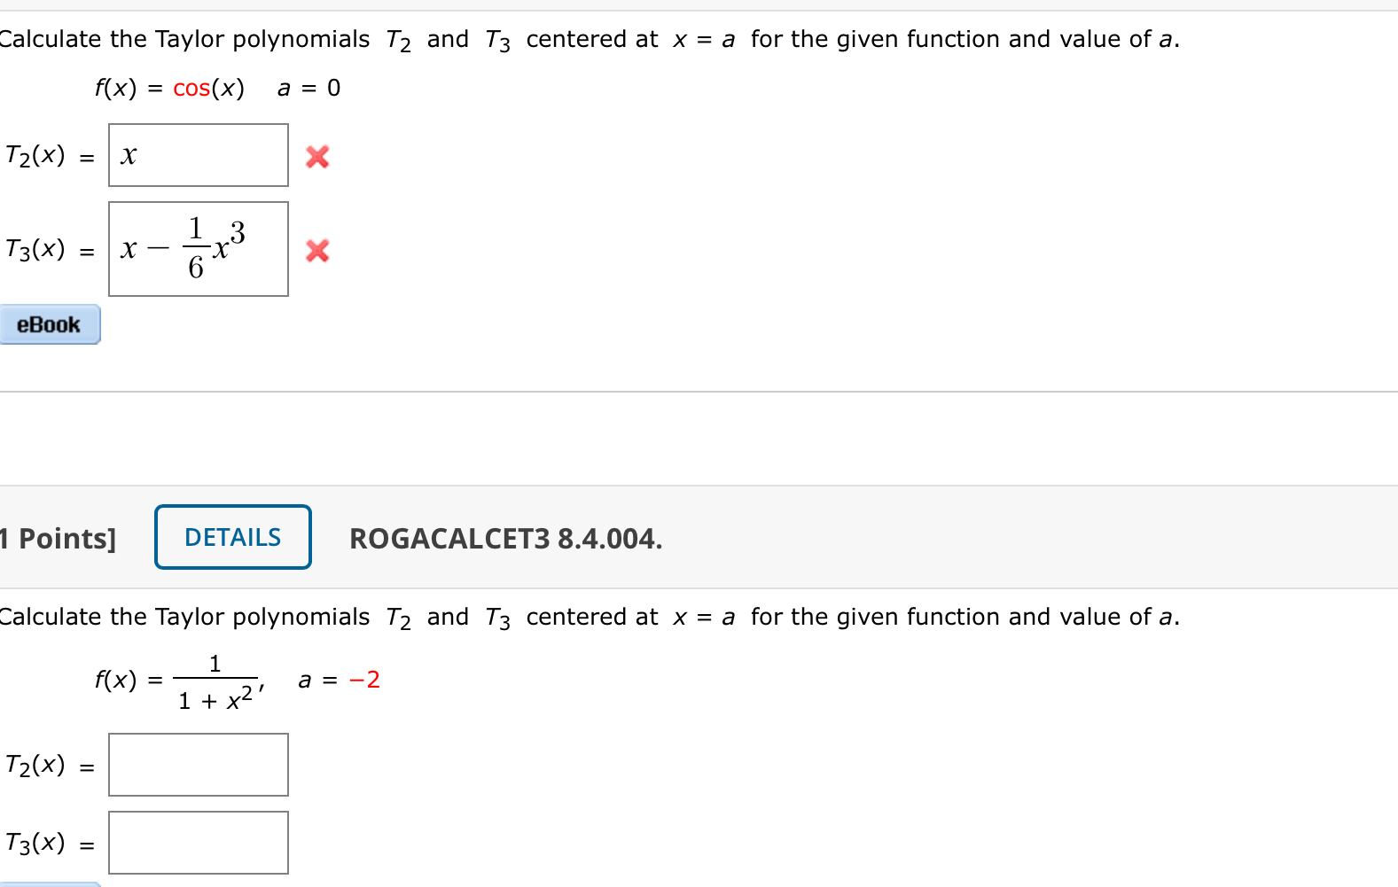Open the eBook for this problem
Screen dimensions: 1398x887
49,324
